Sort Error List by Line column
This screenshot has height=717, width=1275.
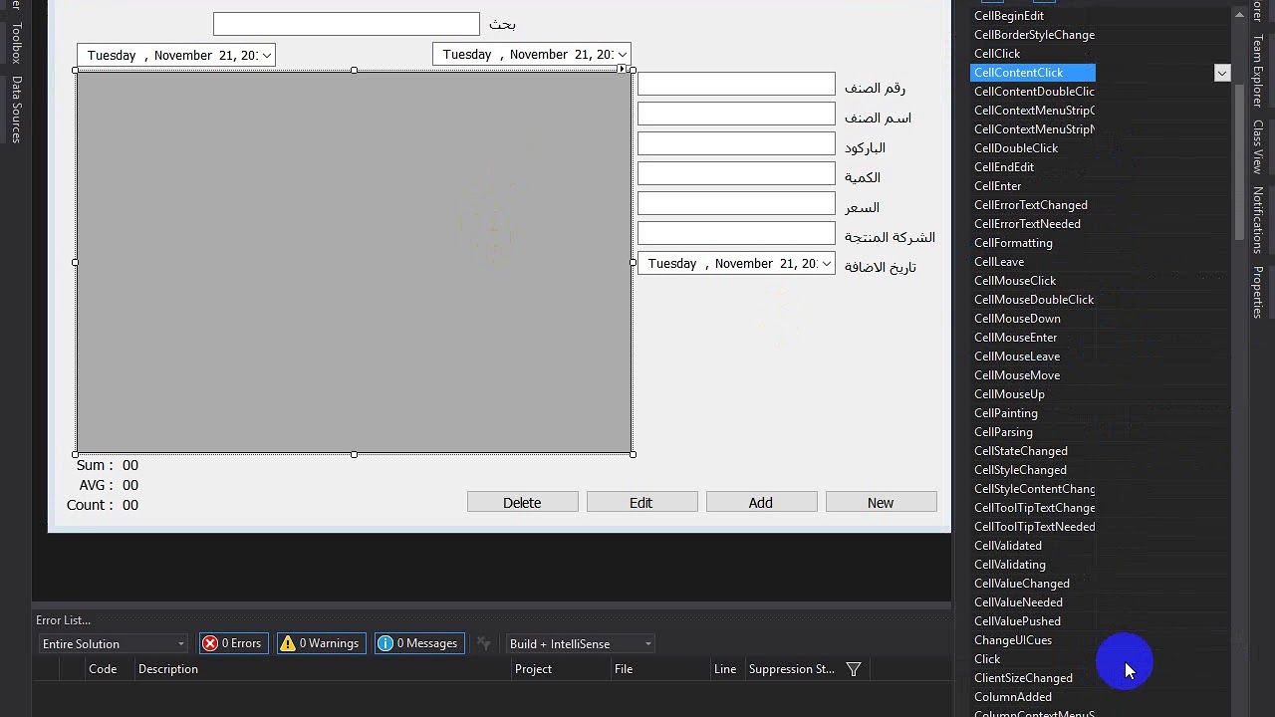click(725, 669)
